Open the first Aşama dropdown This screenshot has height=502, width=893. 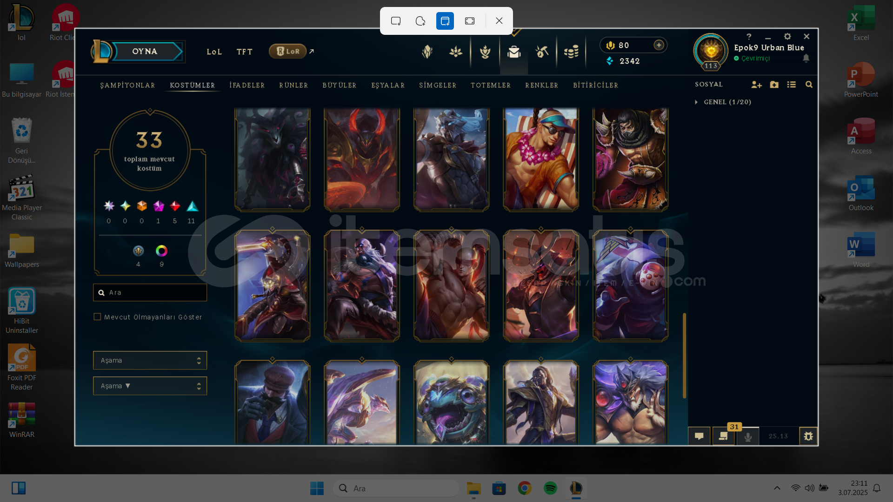point(150,360)
